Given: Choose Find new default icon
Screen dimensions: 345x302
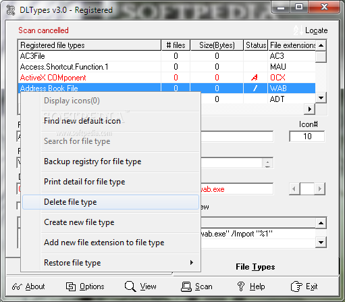Looking at the screenshot, I should 120,121.
